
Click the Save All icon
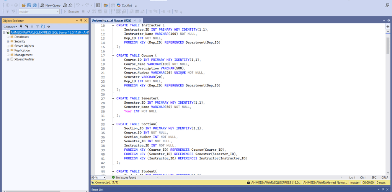click(x=35, y=5)
